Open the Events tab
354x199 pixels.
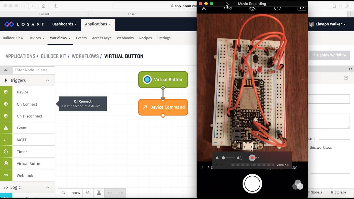tap(81, 38)
